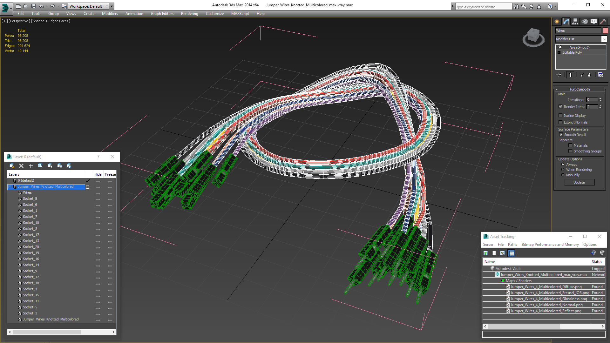
Task: Open the Graph Editors menu
Action: (x=162, y=14)
